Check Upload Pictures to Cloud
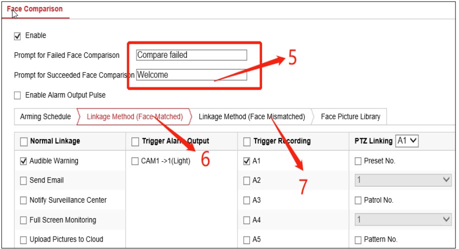 [23, 240]
